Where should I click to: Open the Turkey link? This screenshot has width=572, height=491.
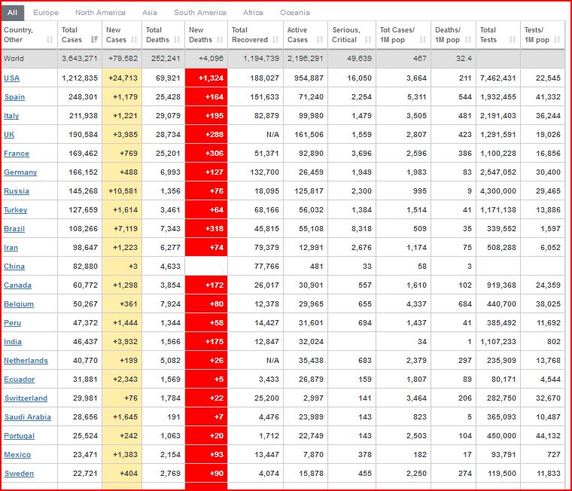[x=16, y=210]
